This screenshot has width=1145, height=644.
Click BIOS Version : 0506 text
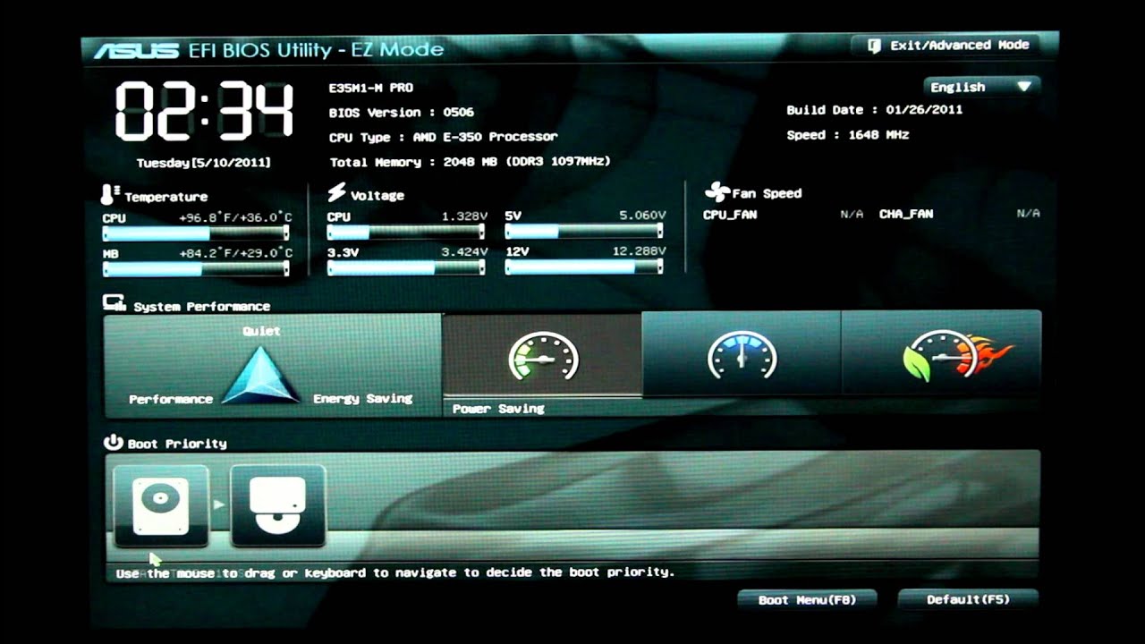click(402, 113)
